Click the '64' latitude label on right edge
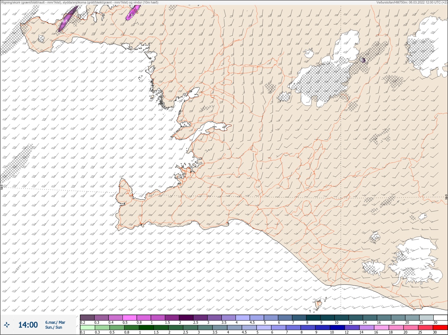Viewport: 448px width, 335px height. point(446,197)
